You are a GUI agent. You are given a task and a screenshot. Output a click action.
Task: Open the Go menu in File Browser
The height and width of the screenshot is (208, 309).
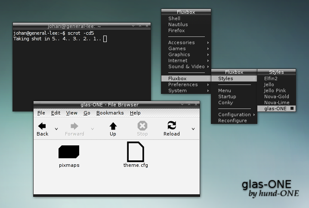(87, 113)
